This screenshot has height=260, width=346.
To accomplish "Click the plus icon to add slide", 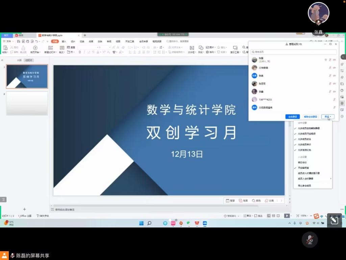I will (x=24, y=209).
